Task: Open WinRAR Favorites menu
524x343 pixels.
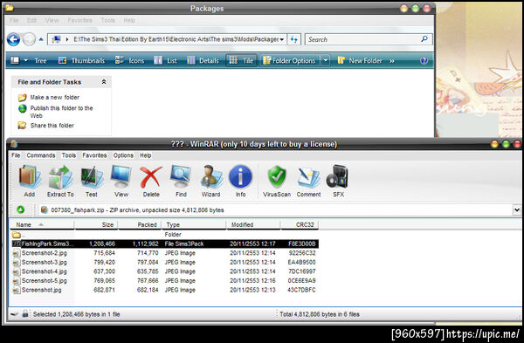Action: coord(94,155)
